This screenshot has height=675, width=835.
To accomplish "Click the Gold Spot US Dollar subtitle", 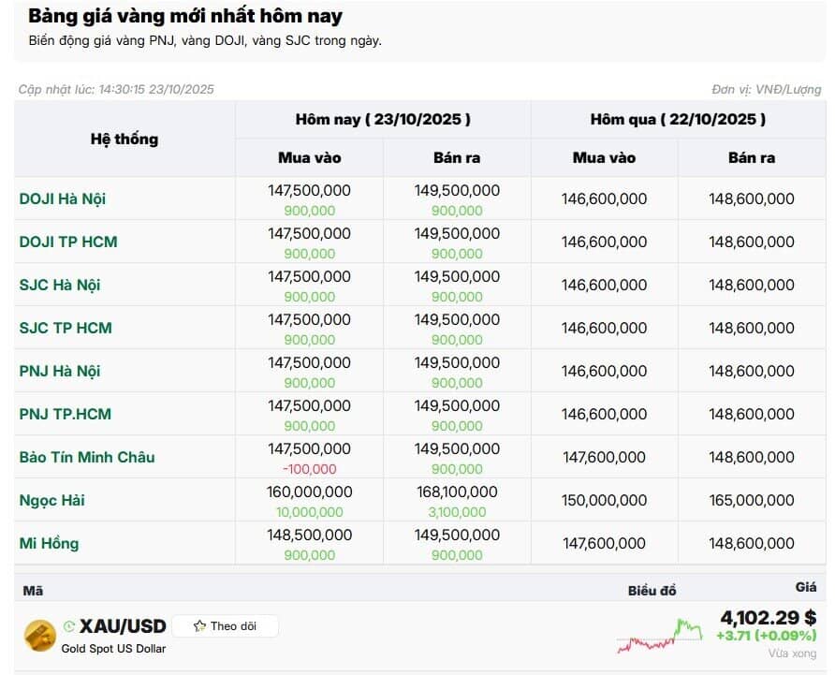I will 113,649.
